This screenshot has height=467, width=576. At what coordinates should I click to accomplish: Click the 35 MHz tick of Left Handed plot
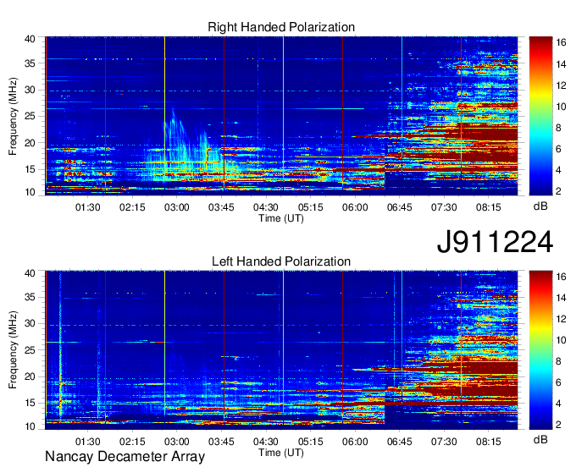point(30,297)
